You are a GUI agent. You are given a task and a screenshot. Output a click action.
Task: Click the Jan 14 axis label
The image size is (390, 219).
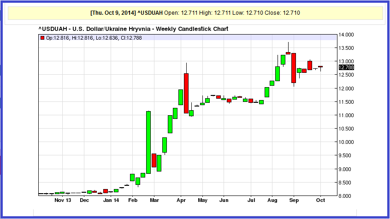pos(111,201)
